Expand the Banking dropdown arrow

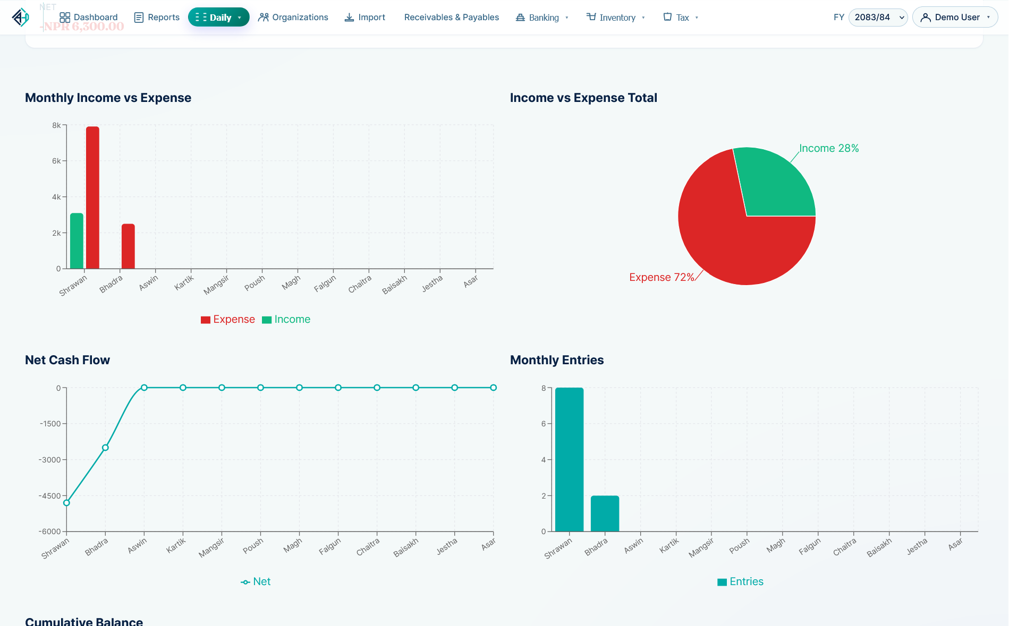pos(567,18)
